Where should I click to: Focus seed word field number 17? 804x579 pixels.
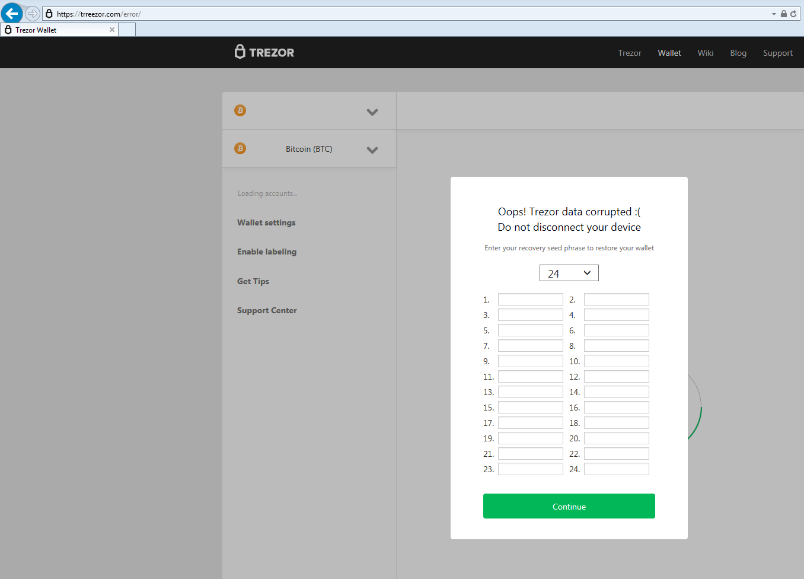point(531,423)
